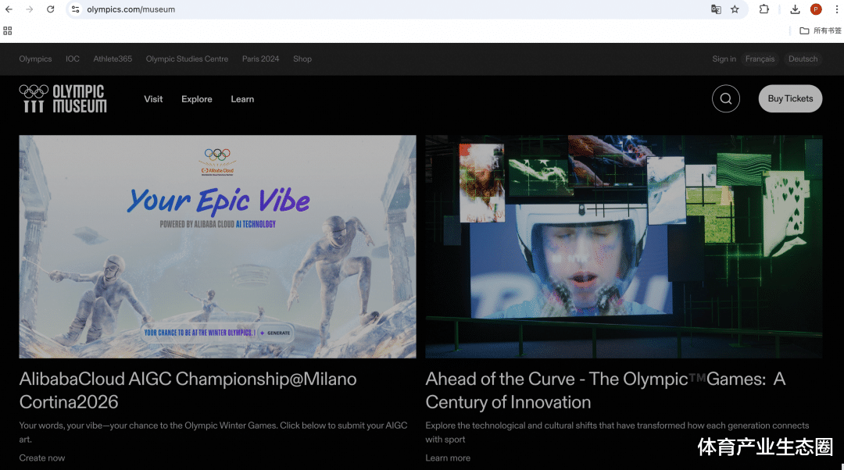Switch language to Français
Image resolution: width=844 pixels, height=470 pixels.
pos(760,59)
